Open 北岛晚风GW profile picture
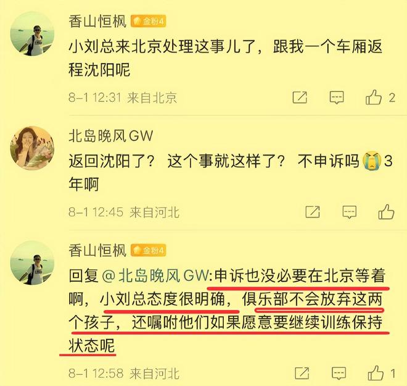This screenshot has height=386, width=407. [32, 148]
